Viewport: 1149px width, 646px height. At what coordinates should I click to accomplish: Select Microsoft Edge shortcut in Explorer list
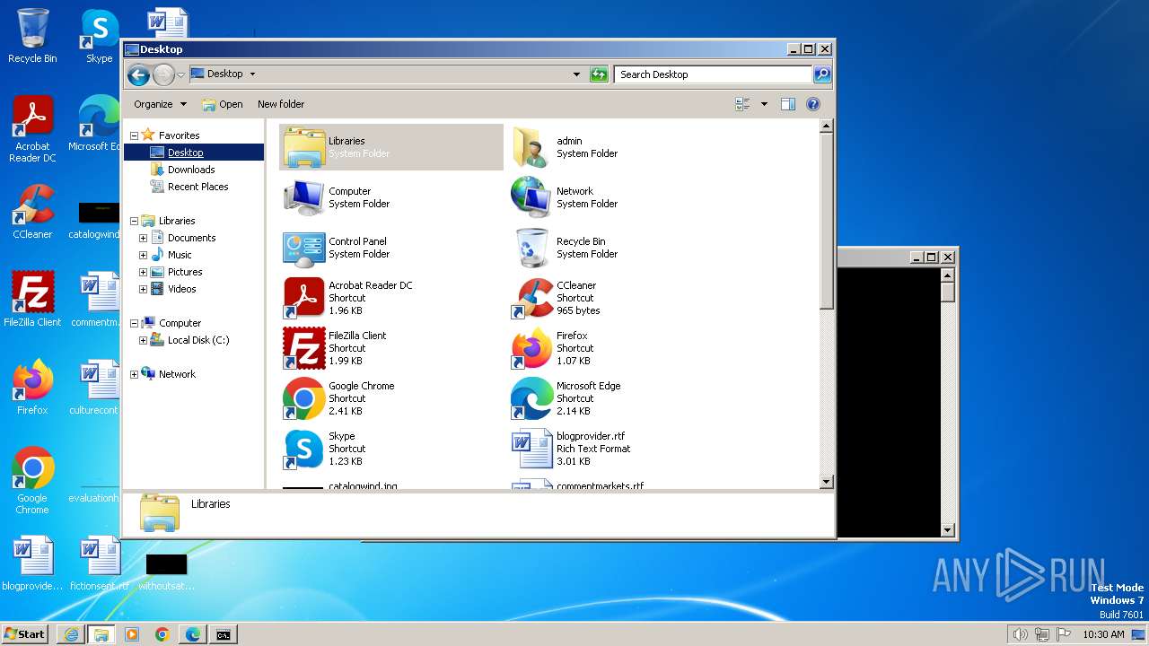[531, 398]
